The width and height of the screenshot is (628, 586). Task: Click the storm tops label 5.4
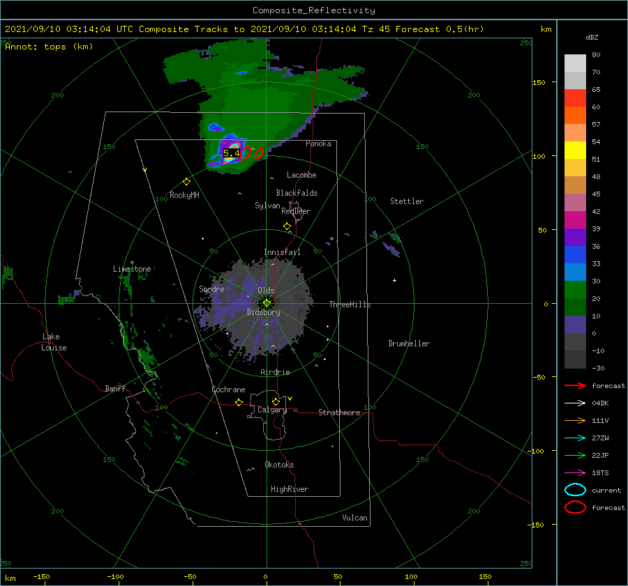[x=232, y=153]
